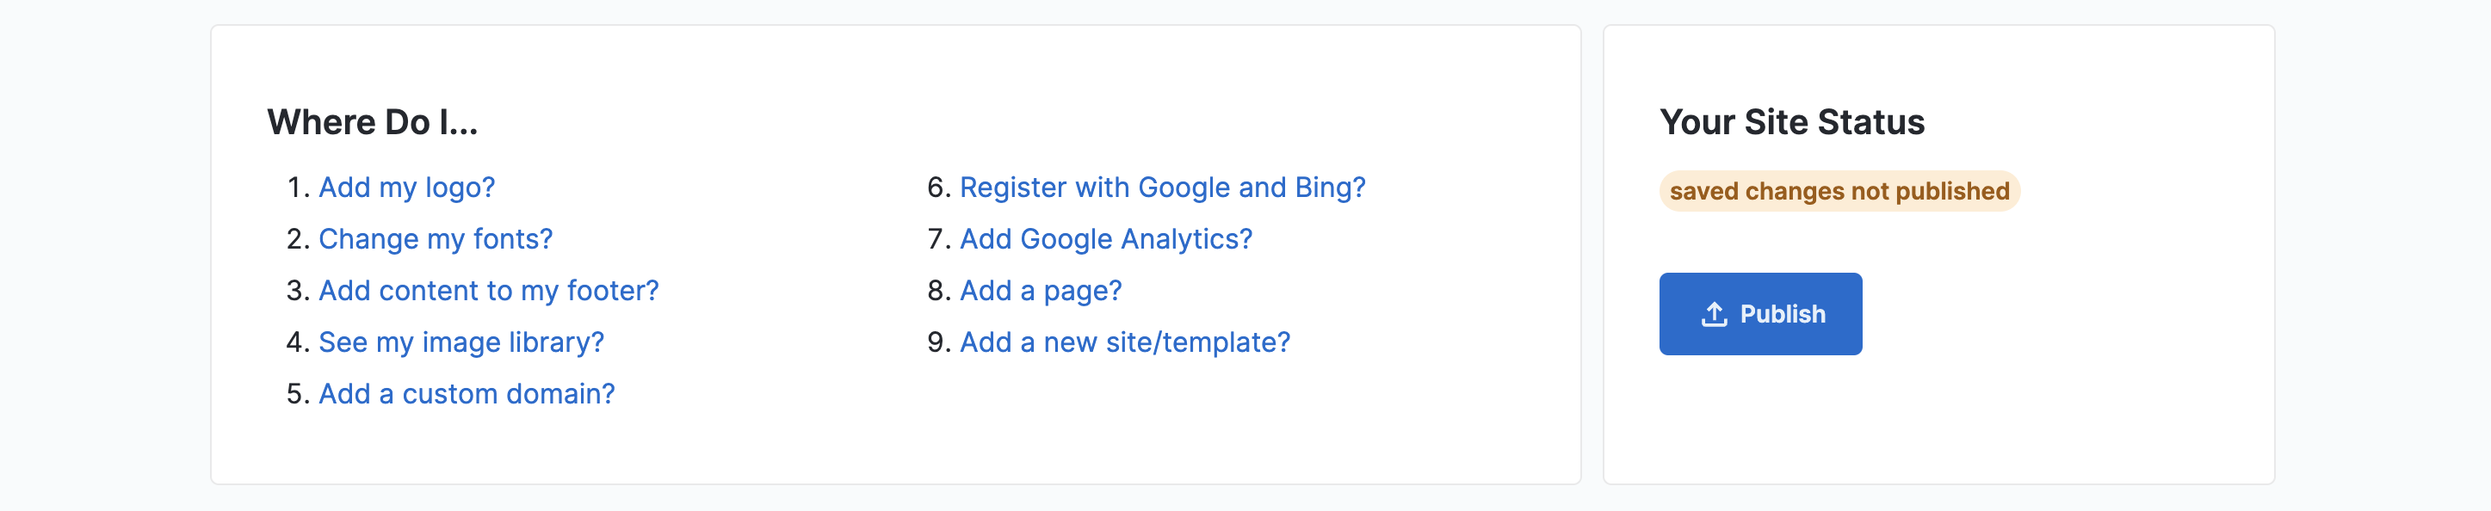Click "Add a new site/template?" link

click(x=1125, y=342)
